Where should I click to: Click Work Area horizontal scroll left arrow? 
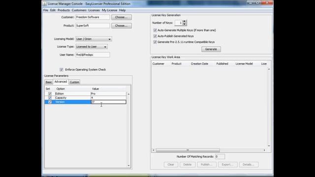click(x=154, y=150)
